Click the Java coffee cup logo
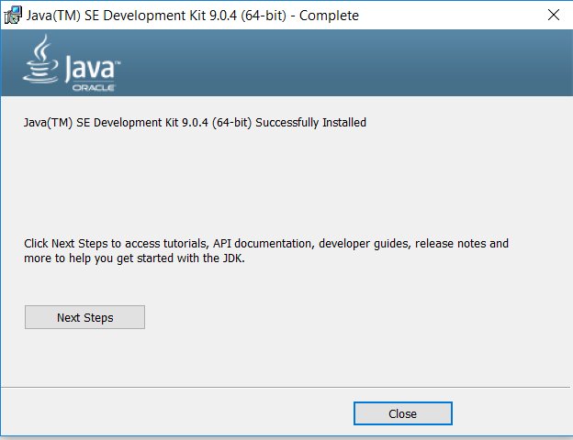Screen dimensions: 573x440 (40, 59)
